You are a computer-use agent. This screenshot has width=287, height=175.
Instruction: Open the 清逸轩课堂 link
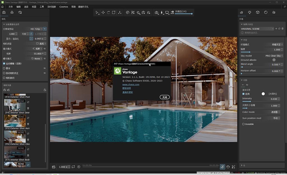[x=128, y=92]
